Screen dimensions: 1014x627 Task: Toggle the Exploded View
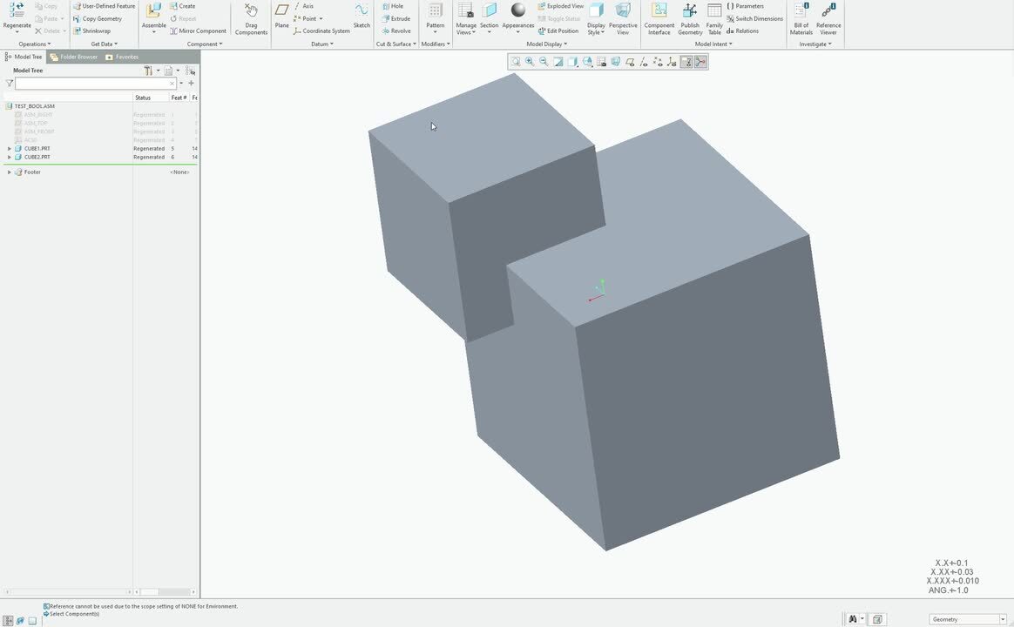click(560, 6)
